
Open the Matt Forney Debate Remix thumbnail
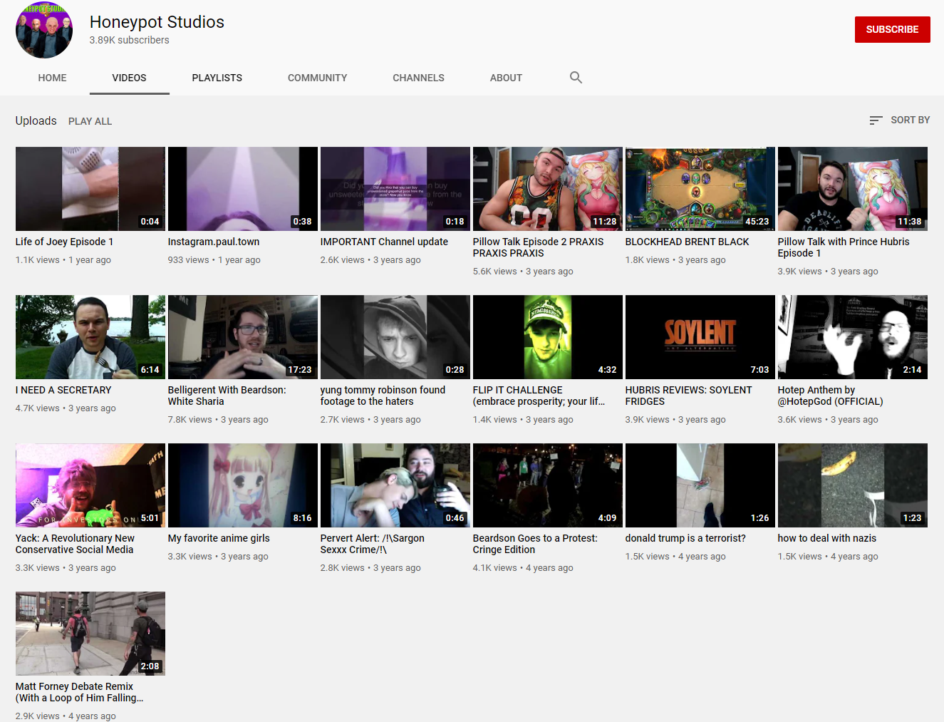pos(90,634)
